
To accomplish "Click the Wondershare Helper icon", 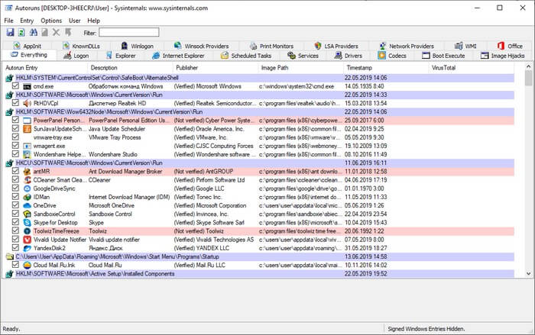I will click(x=27, y=154).
